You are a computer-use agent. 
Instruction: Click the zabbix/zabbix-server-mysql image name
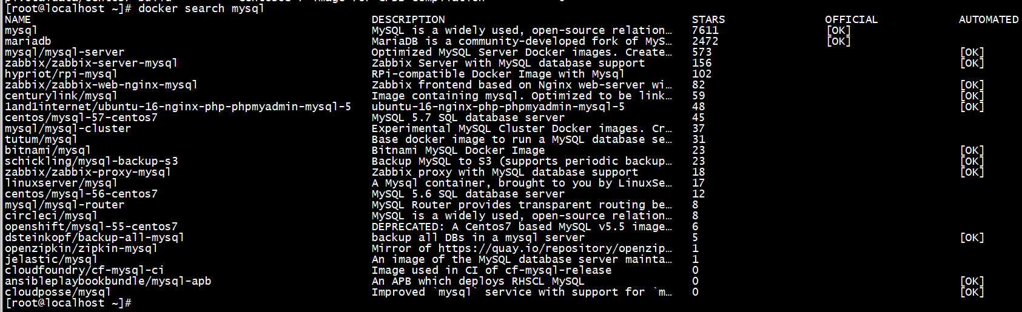coord(91,63)
